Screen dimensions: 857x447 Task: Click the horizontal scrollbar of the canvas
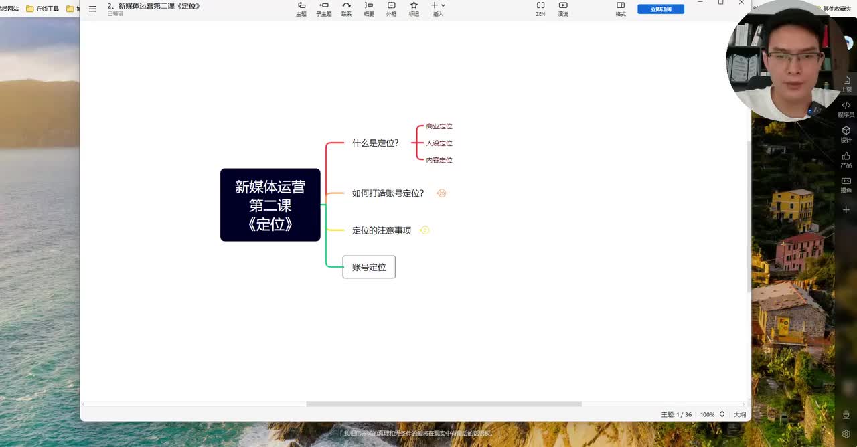444,404
